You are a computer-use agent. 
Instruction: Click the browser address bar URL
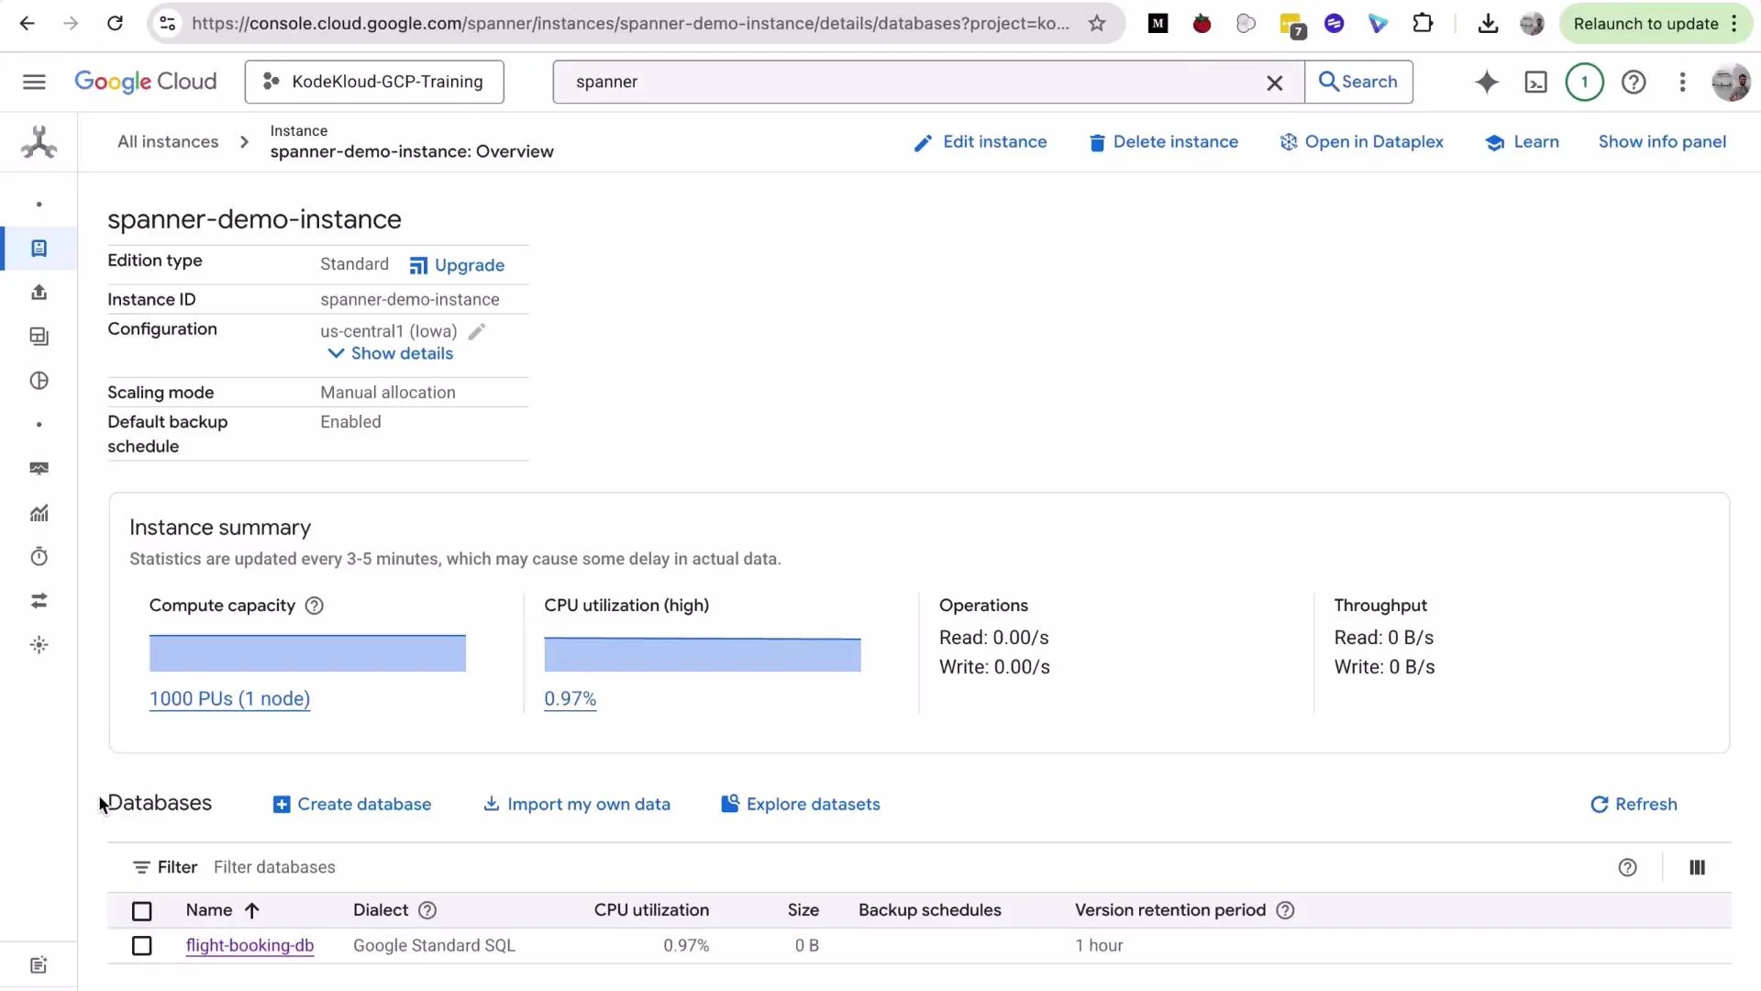tap(630, 24)
